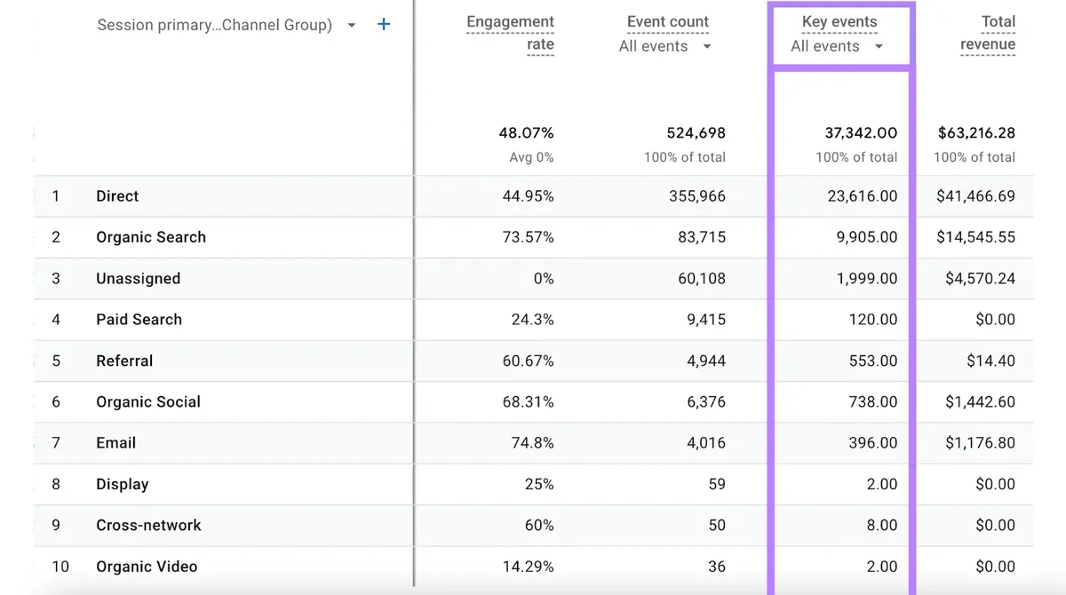Click Organic Social engagement rate 68.31%
The height and width of the screenshot is (595, 1066).
[528, 401]
